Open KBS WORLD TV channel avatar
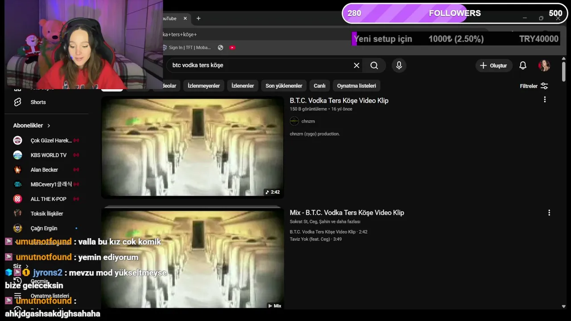The height and width of the screenshot is (321, 571). tap(17, 155)
